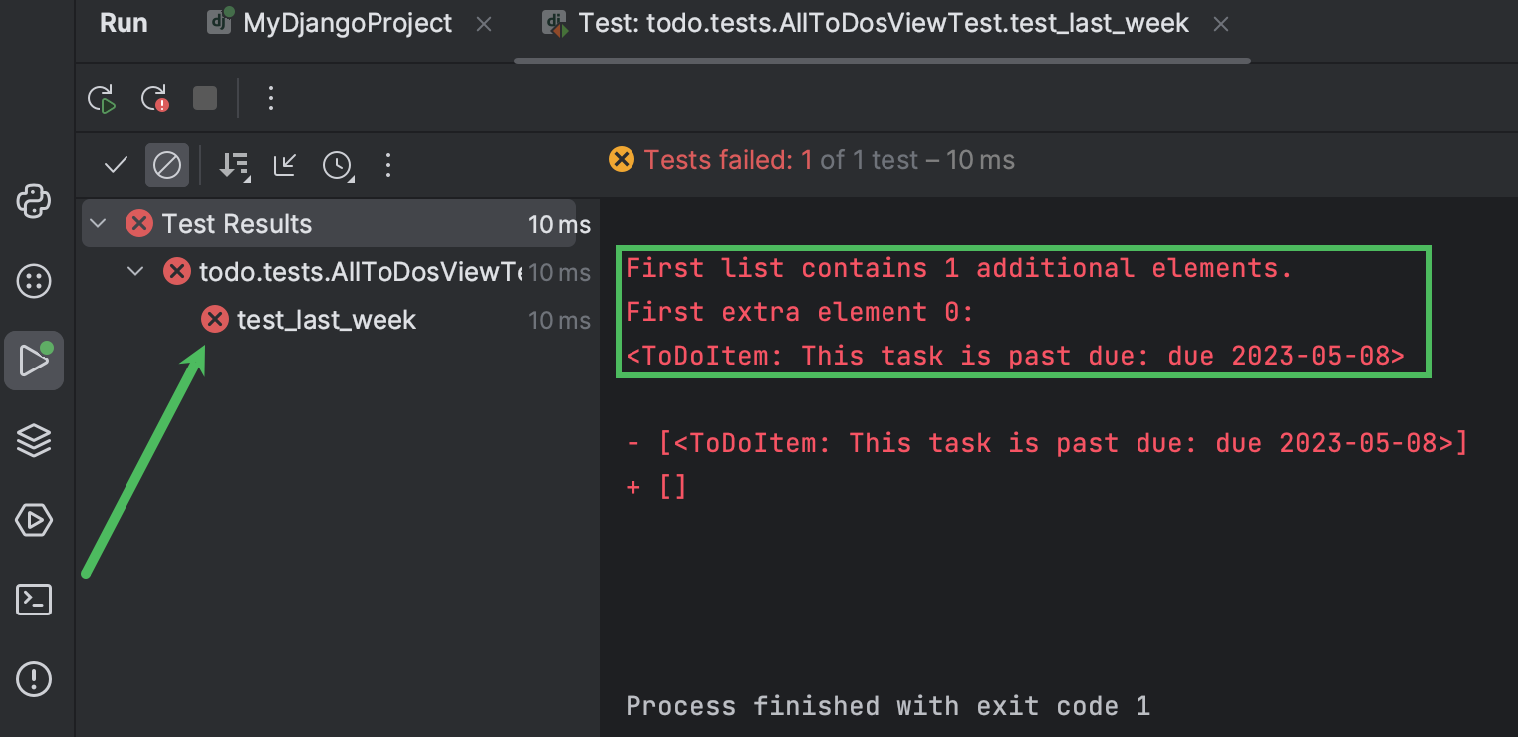Viewport: 1518px width, 737px height.
Task: Show more tool windows via the grid icon
Action: [x=34, y=280]
